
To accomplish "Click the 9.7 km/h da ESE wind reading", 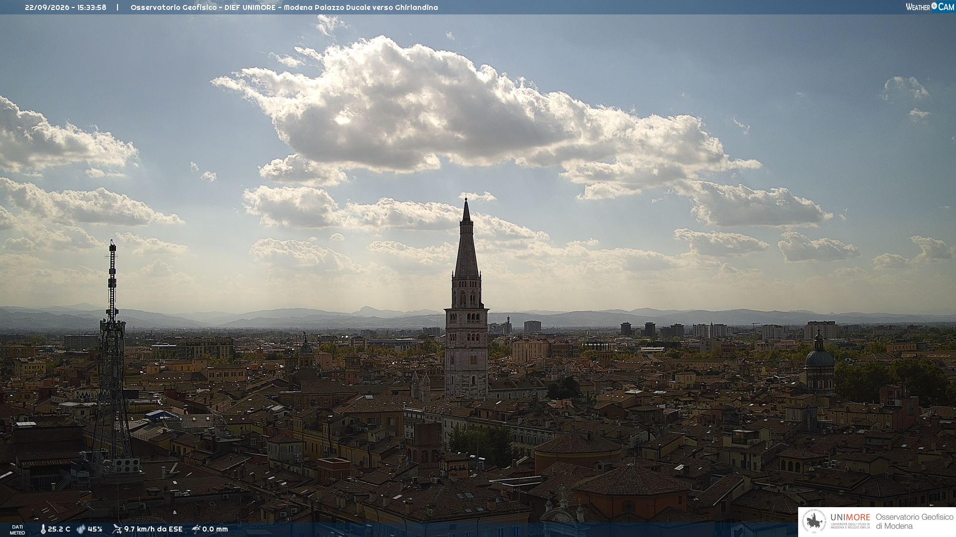I will pyautogui.click(x=153, y=529).
